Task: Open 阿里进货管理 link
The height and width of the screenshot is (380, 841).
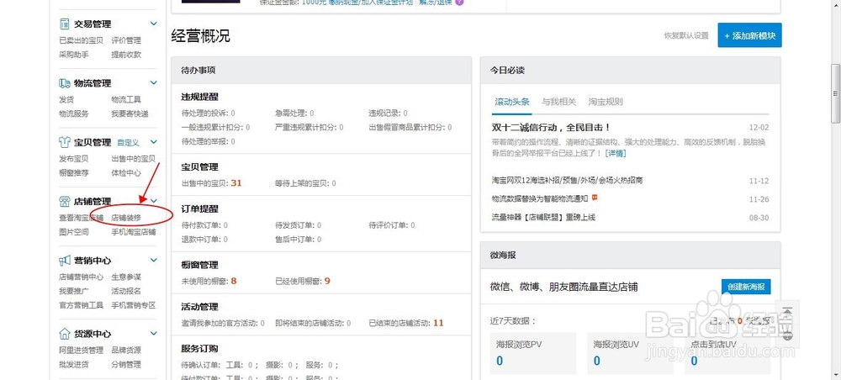Action: pos(81,351)
